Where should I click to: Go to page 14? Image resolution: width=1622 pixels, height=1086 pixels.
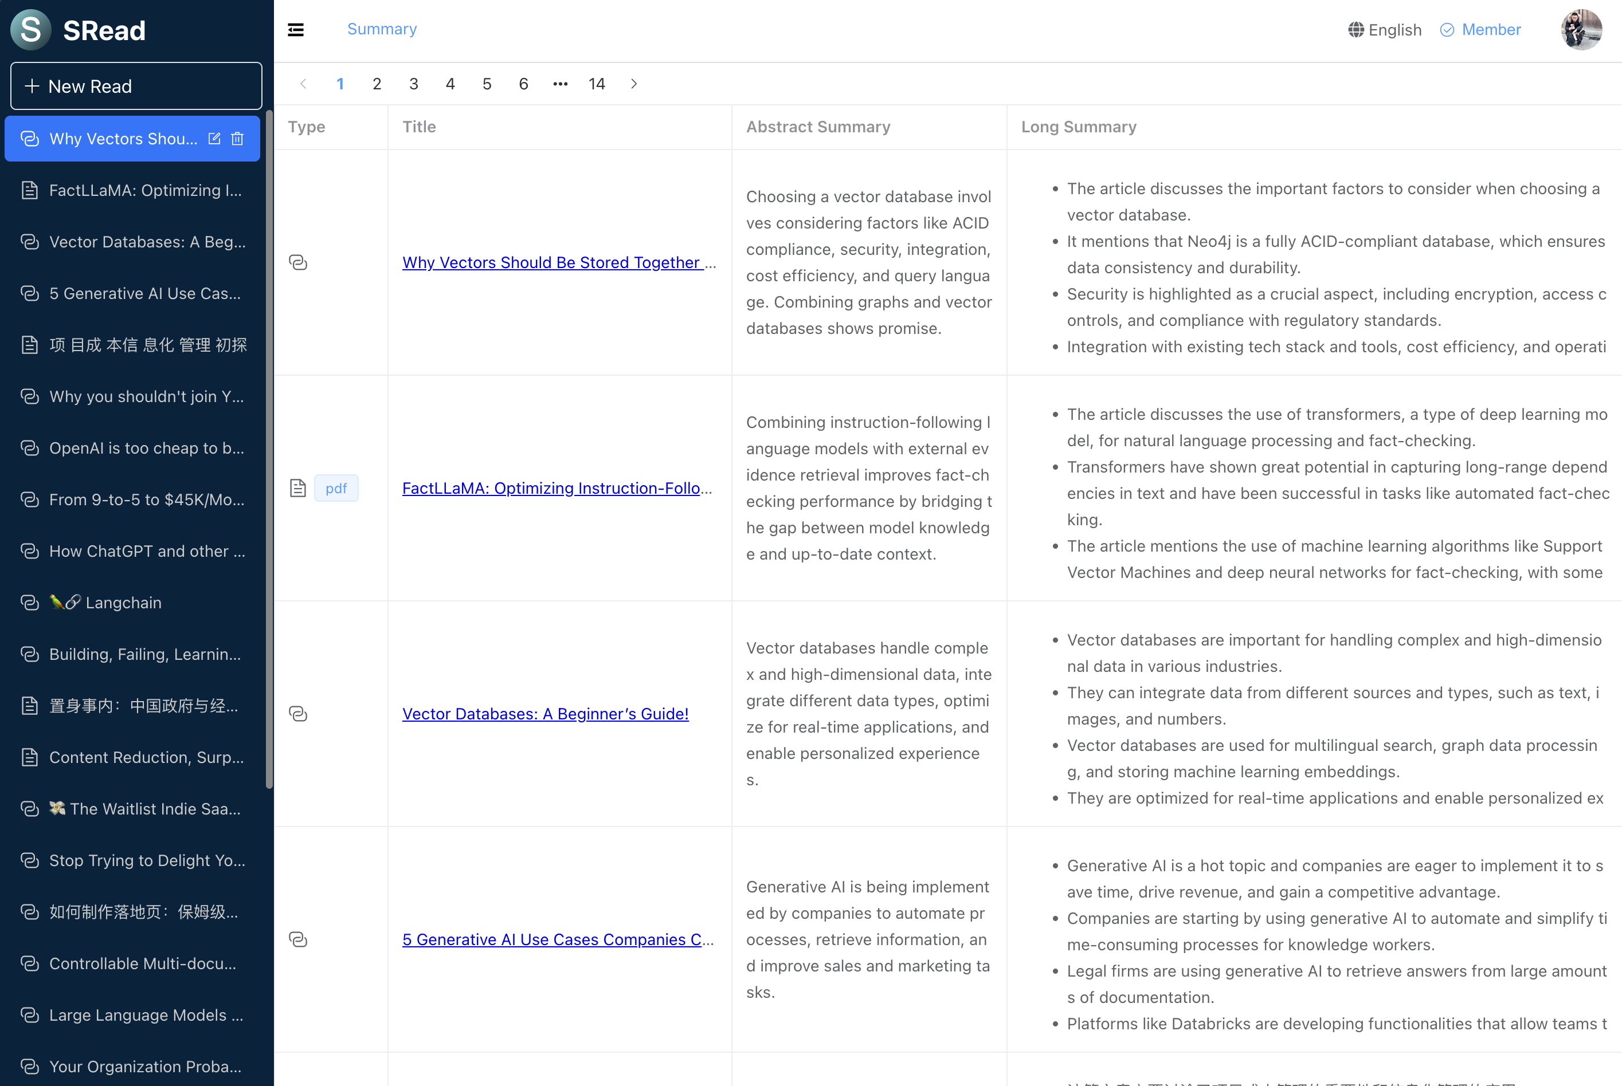597,84
